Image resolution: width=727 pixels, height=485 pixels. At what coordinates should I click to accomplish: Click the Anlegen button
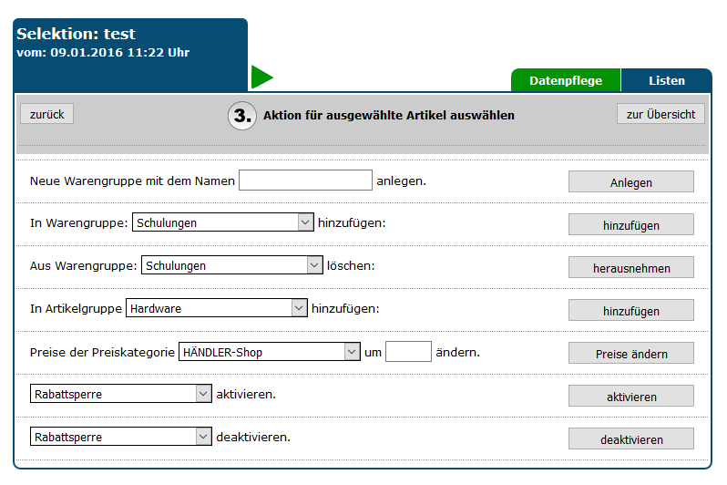[x=630, y=182]
